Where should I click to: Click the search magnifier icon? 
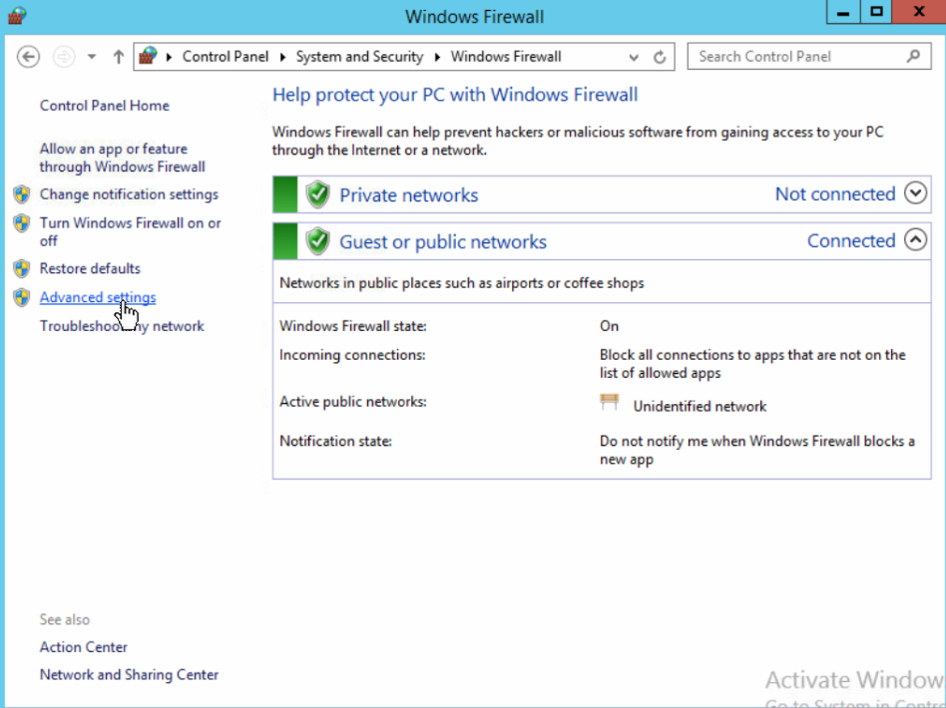click(x=914, y=56)
